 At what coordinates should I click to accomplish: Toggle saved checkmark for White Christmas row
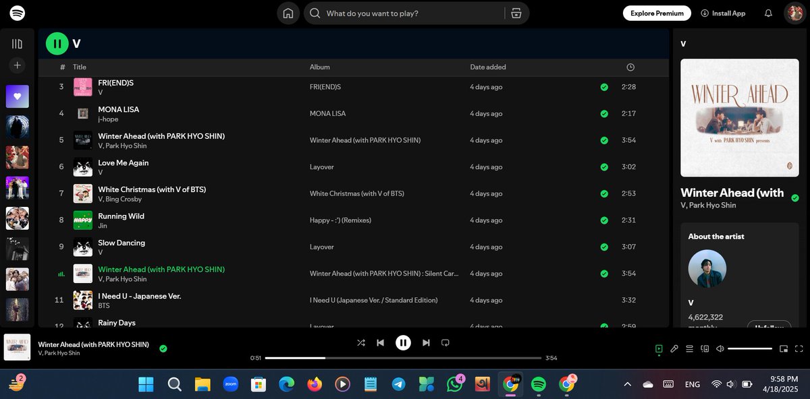point(604,193)
